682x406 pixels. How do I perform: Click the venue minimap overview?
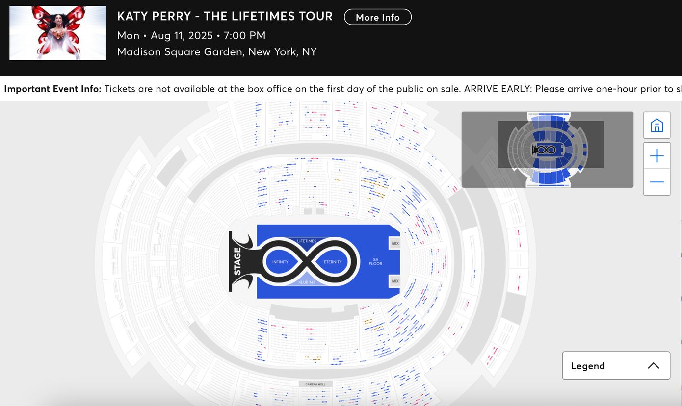(547, 149)
